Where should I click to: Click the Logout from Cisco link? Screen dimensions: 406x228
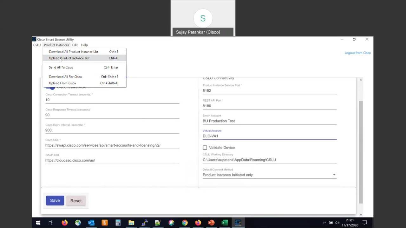pyautogui.click(x=357, y=53)
